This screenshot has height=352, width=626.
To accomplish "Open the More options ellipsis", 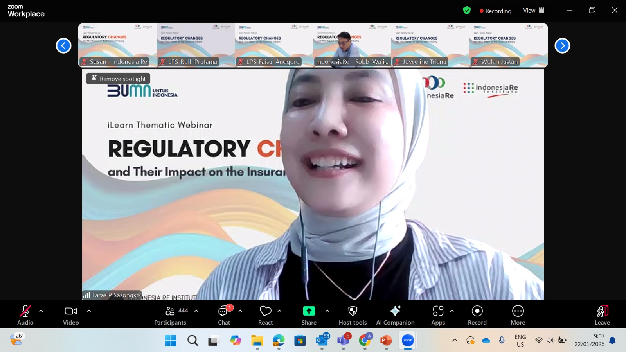I will pyautogui.click(x=518, y=315).
